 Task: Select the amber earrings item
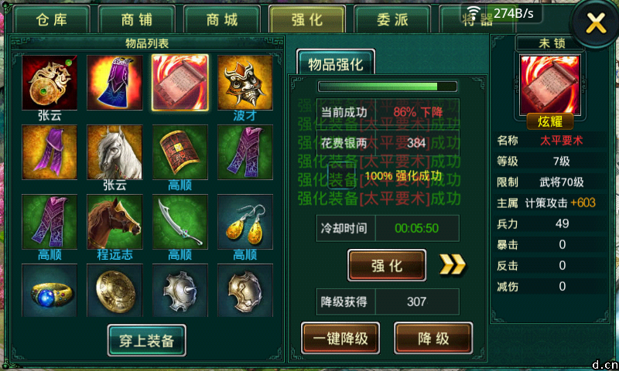pos(245,222)
